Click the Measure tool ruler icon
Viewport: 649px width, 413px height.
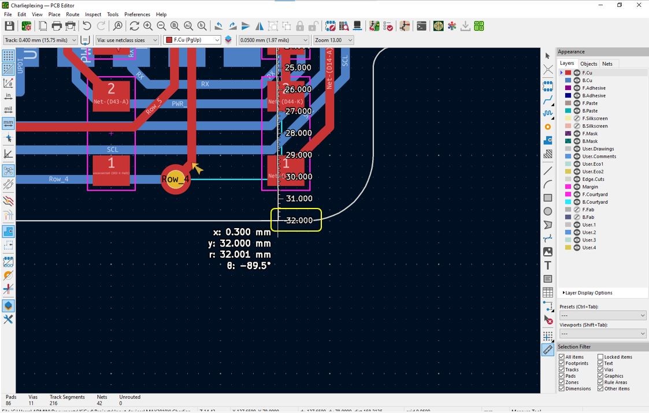tap(548, 349)
